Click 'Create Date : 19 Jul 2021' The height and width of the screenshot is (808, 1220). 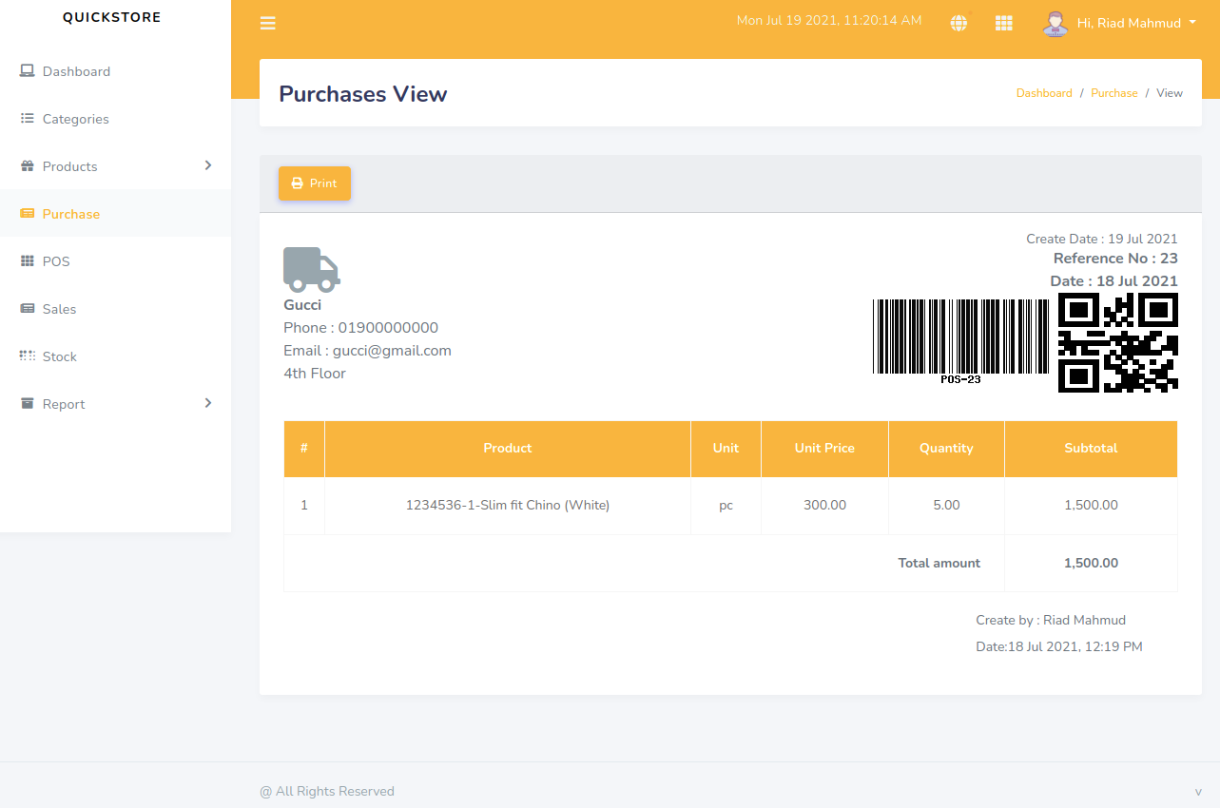[1102, 239]
